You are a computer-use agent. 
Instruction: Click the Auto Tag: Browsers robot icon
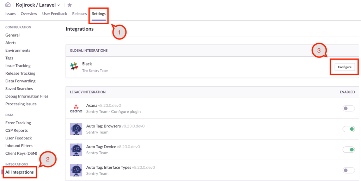(76, 129)
